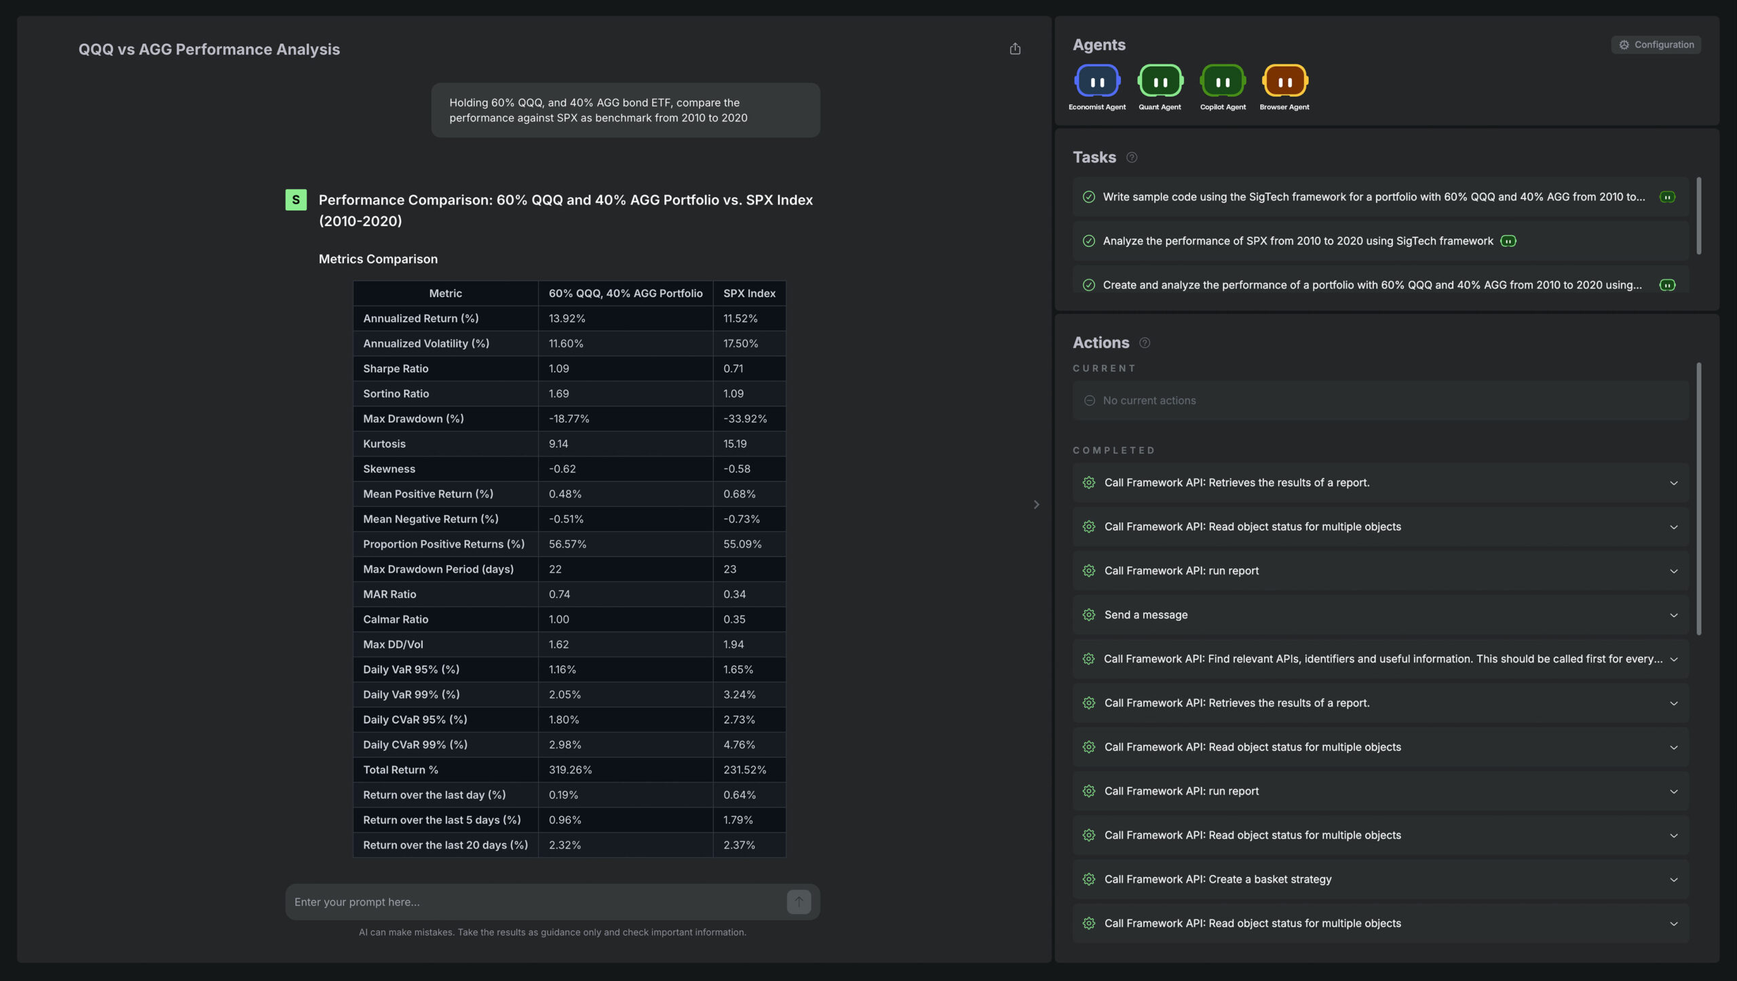Click agent badge on 'Analyze the performance of SPX' task
1737x981 pixels.
tap(1508, 242)
